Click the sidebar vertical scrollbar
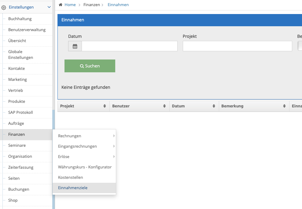 [53, 160]
